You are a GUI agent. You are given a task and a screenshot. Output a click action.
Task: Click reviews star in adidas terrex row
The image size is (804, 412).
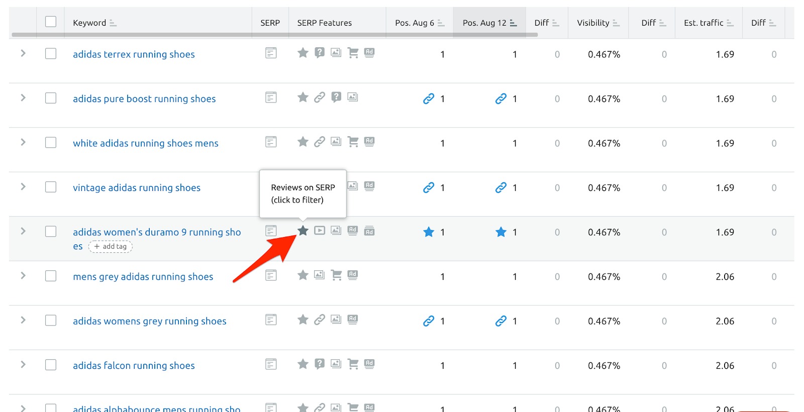pyautogui.click(x=303, y=53)
